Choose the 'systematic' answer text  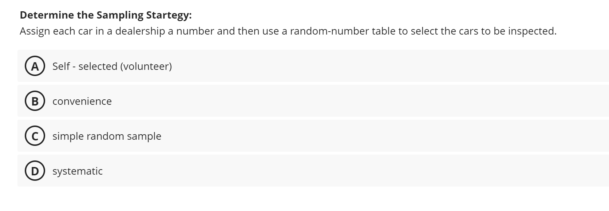[78, 171]
